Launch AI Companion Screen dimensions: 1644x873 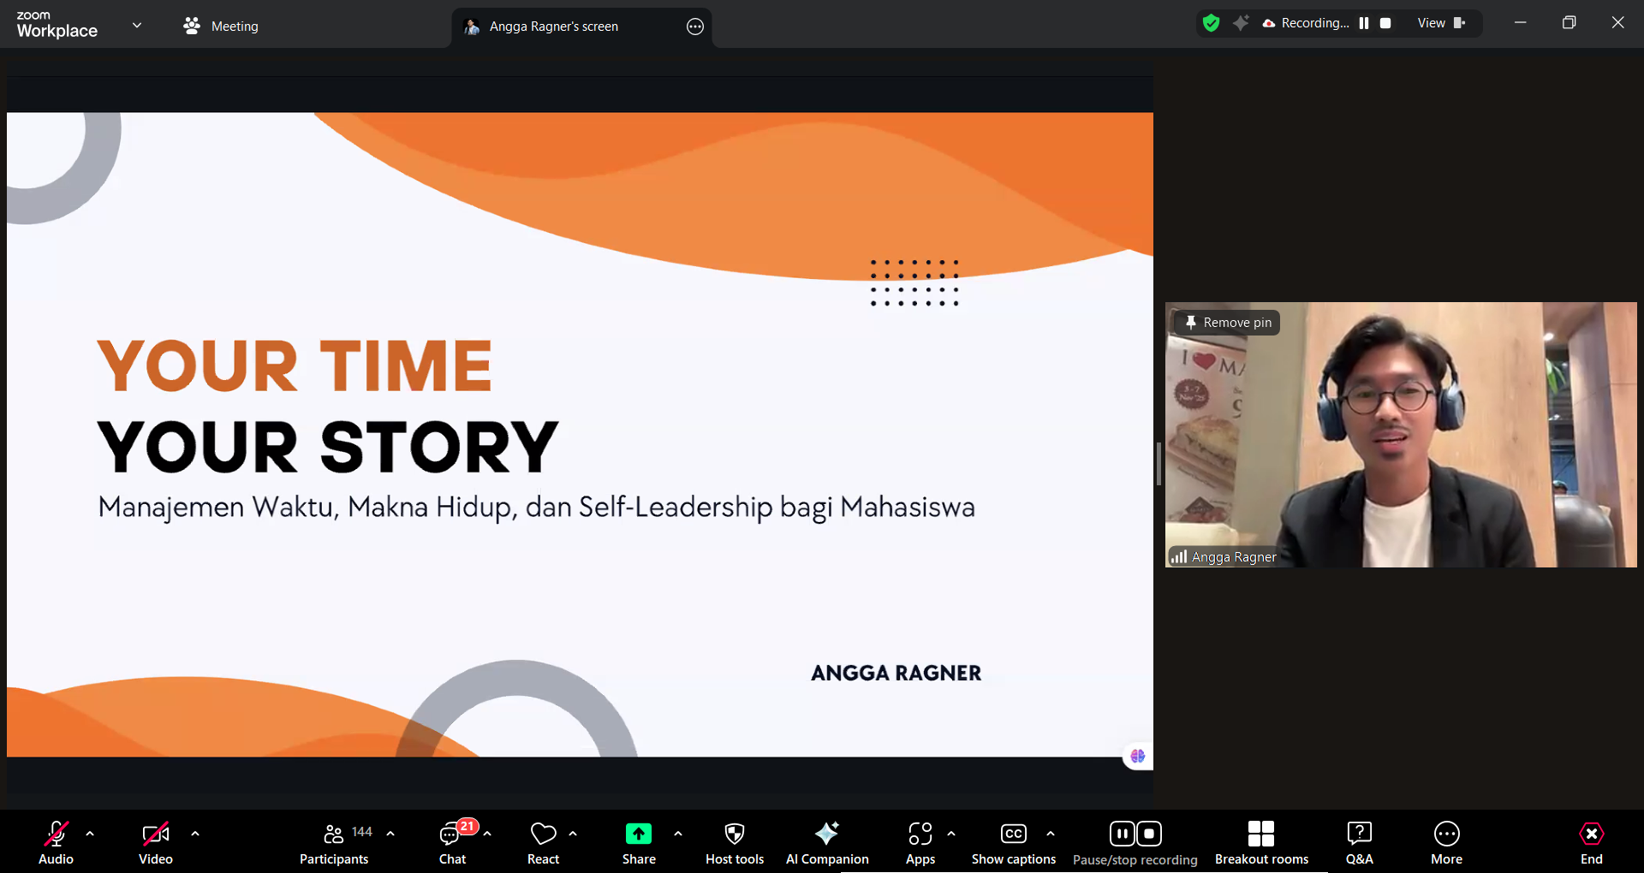coord(826,842)
